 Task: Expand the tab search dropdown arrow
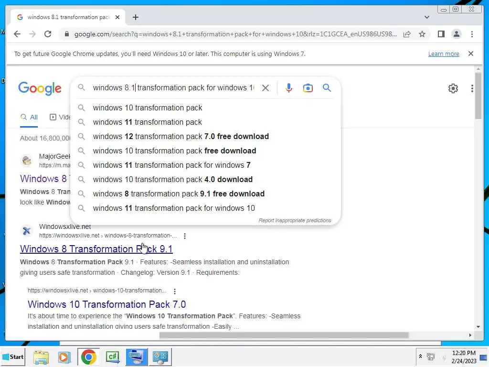(426, 17)
